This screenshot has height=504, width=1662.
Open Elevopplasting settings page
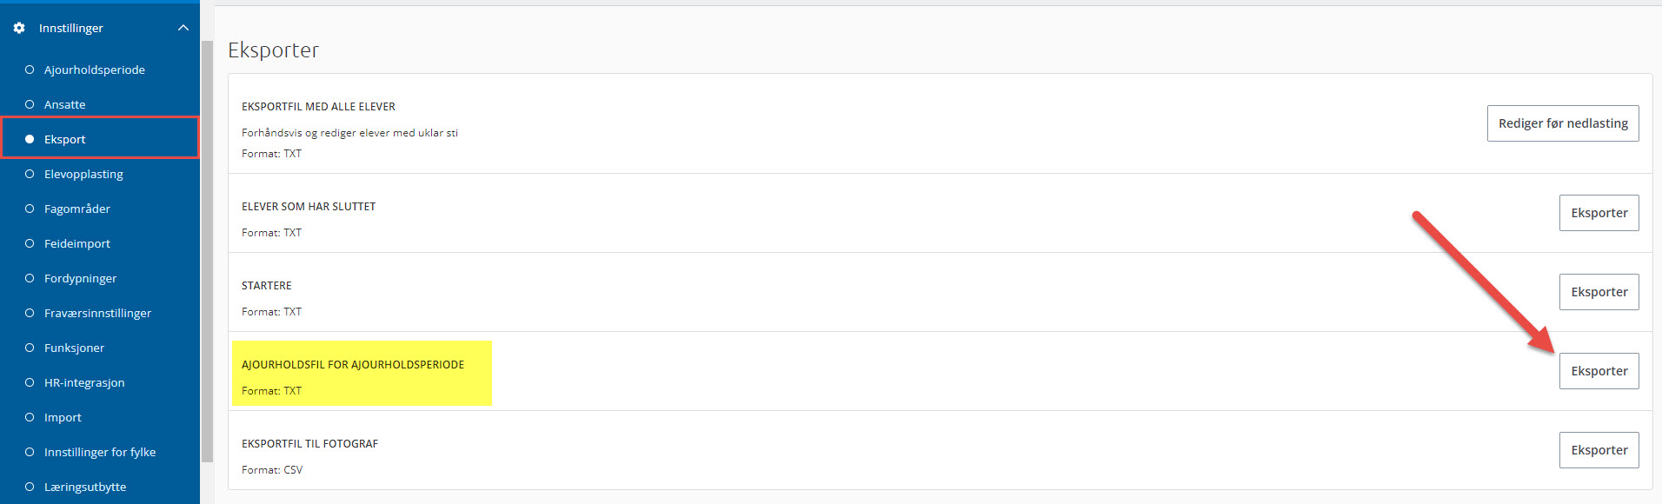(x=83, y=174)
